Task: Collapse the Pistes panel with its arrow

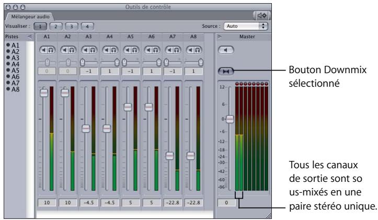Action: [x=30, y=37]
